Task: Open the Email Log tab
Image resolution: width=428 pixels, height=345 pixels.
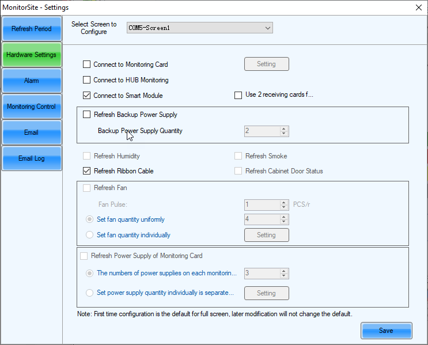Action: (32, 158)
